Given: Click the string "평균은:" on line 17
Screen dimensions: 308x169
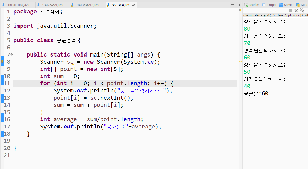Looking at the screenshot, I should click(116, 127).
